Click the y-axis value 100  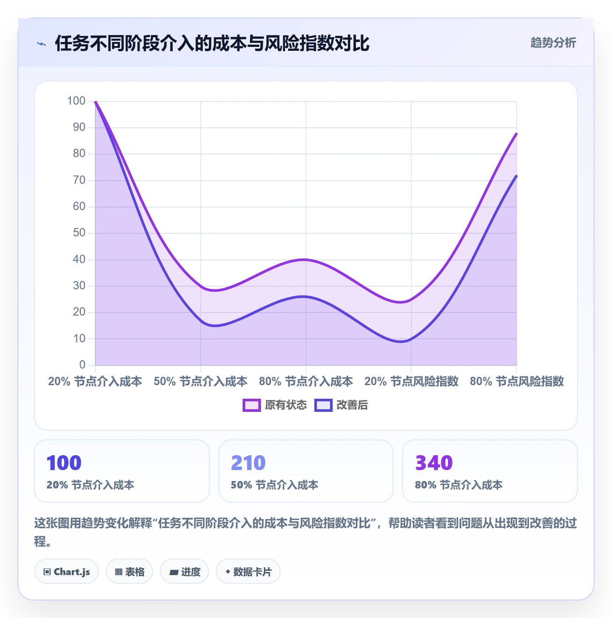tap(76, 101)
